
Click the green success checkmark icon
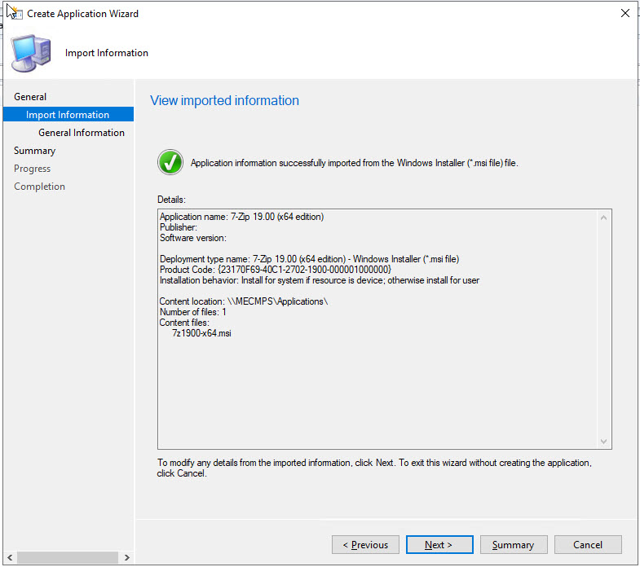(170, 162)
